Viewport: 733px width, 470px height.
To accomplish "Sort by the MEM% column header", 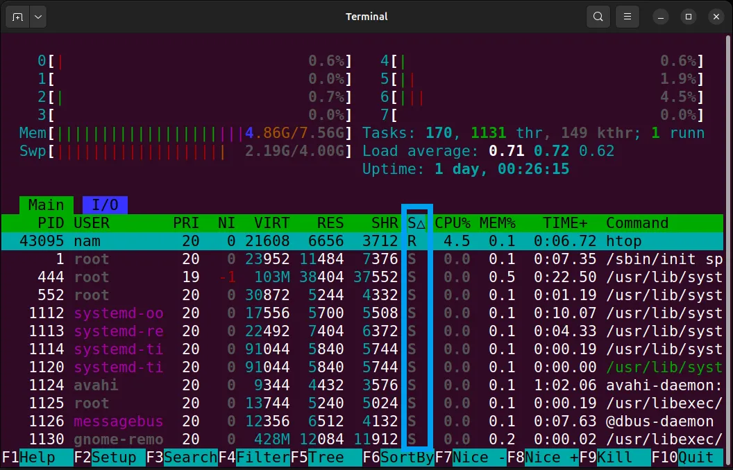I will pos(498,223).
